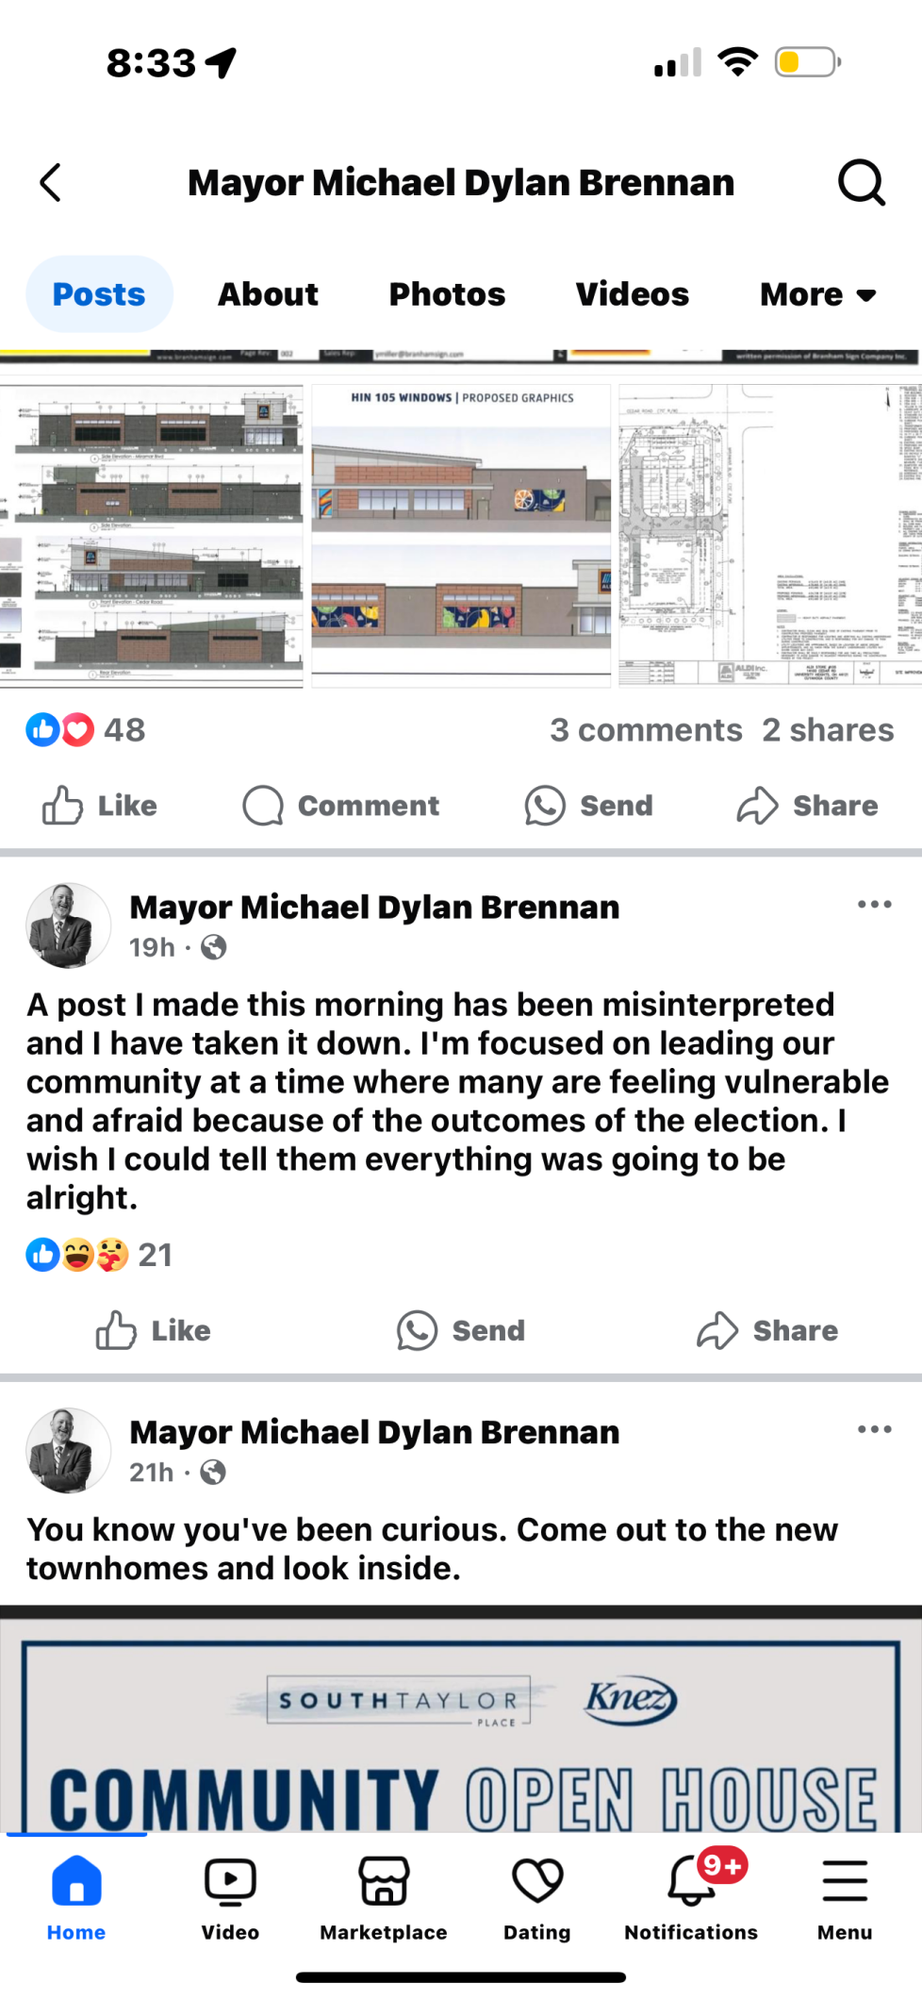Open options menu on the 21h post
922x2000 pixels.
pyautogui.click(x=874, y=1430)
